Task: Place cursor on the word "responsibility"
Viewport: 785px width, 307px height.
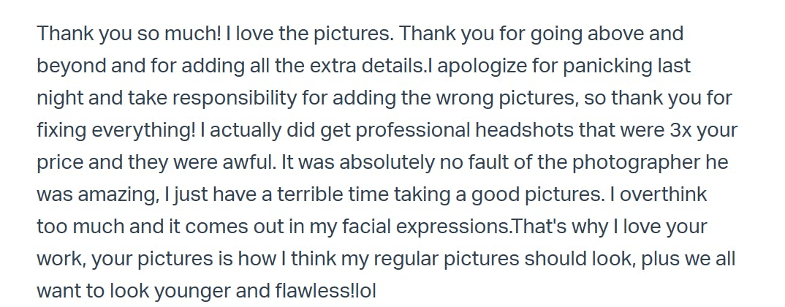Action: 235,99
